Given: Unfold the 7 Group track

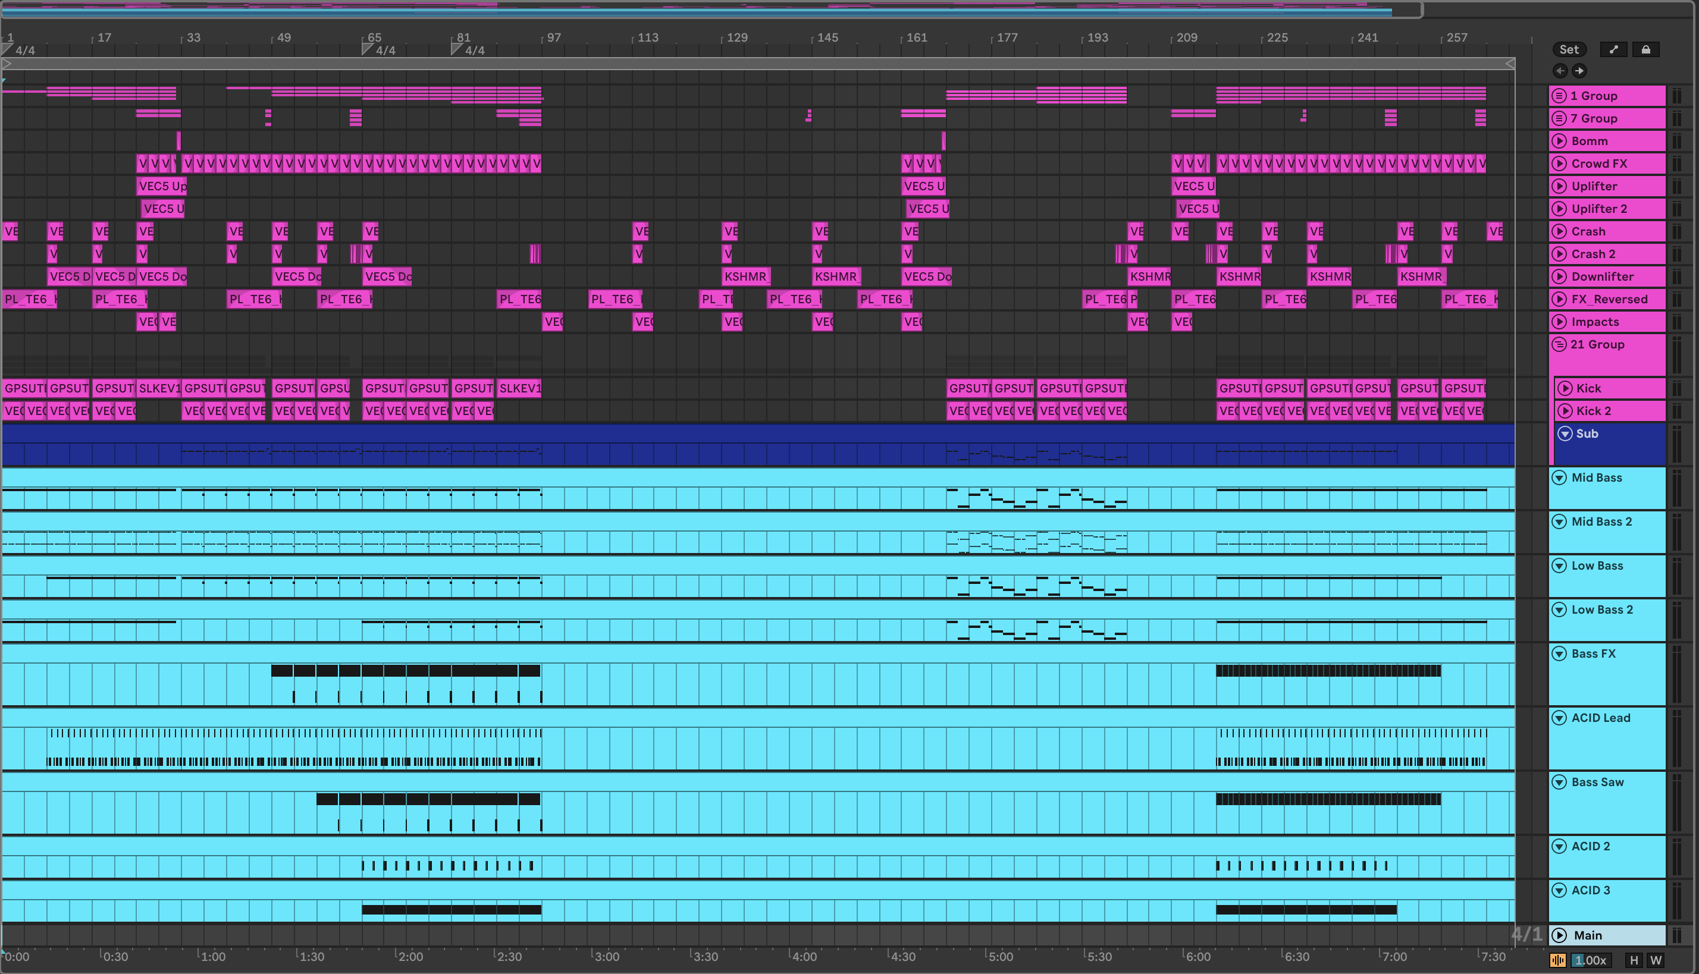Looking at the screenshot, I should pos(1559,118).
